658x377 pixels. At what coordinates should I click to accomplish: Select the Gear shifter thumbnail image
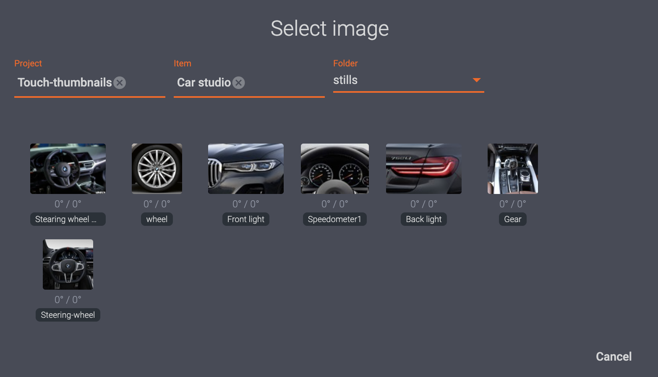[x=513, y=169]
